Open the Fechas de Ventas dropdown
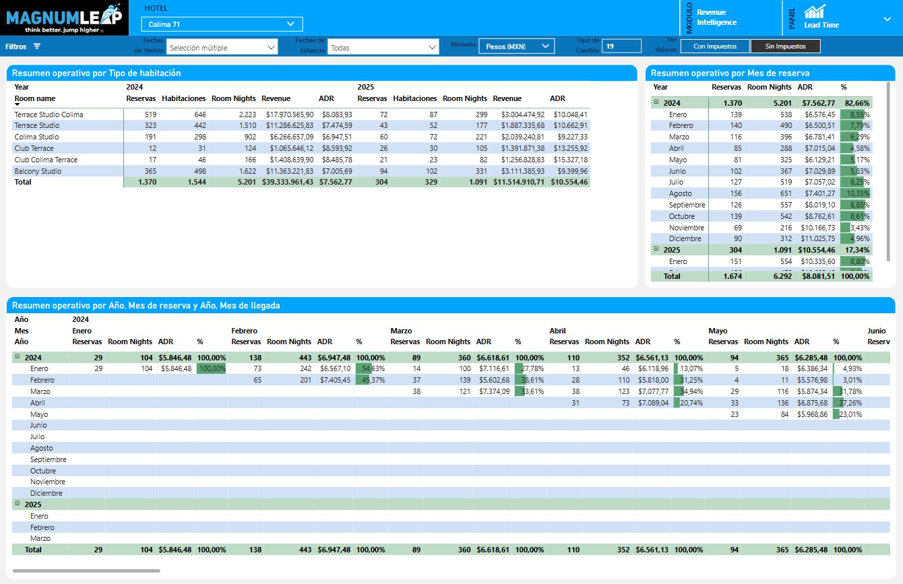 (222, 47)
